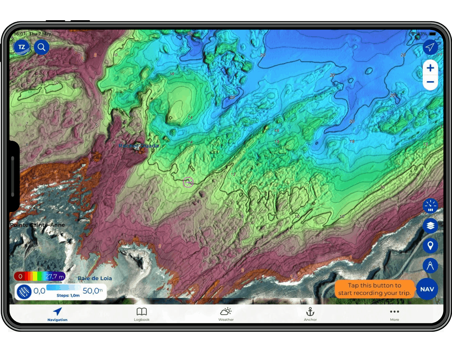Select the Baie de Loia label
Image resolution: width=452 pixels, height=352 pixels.
pos(94,278)
